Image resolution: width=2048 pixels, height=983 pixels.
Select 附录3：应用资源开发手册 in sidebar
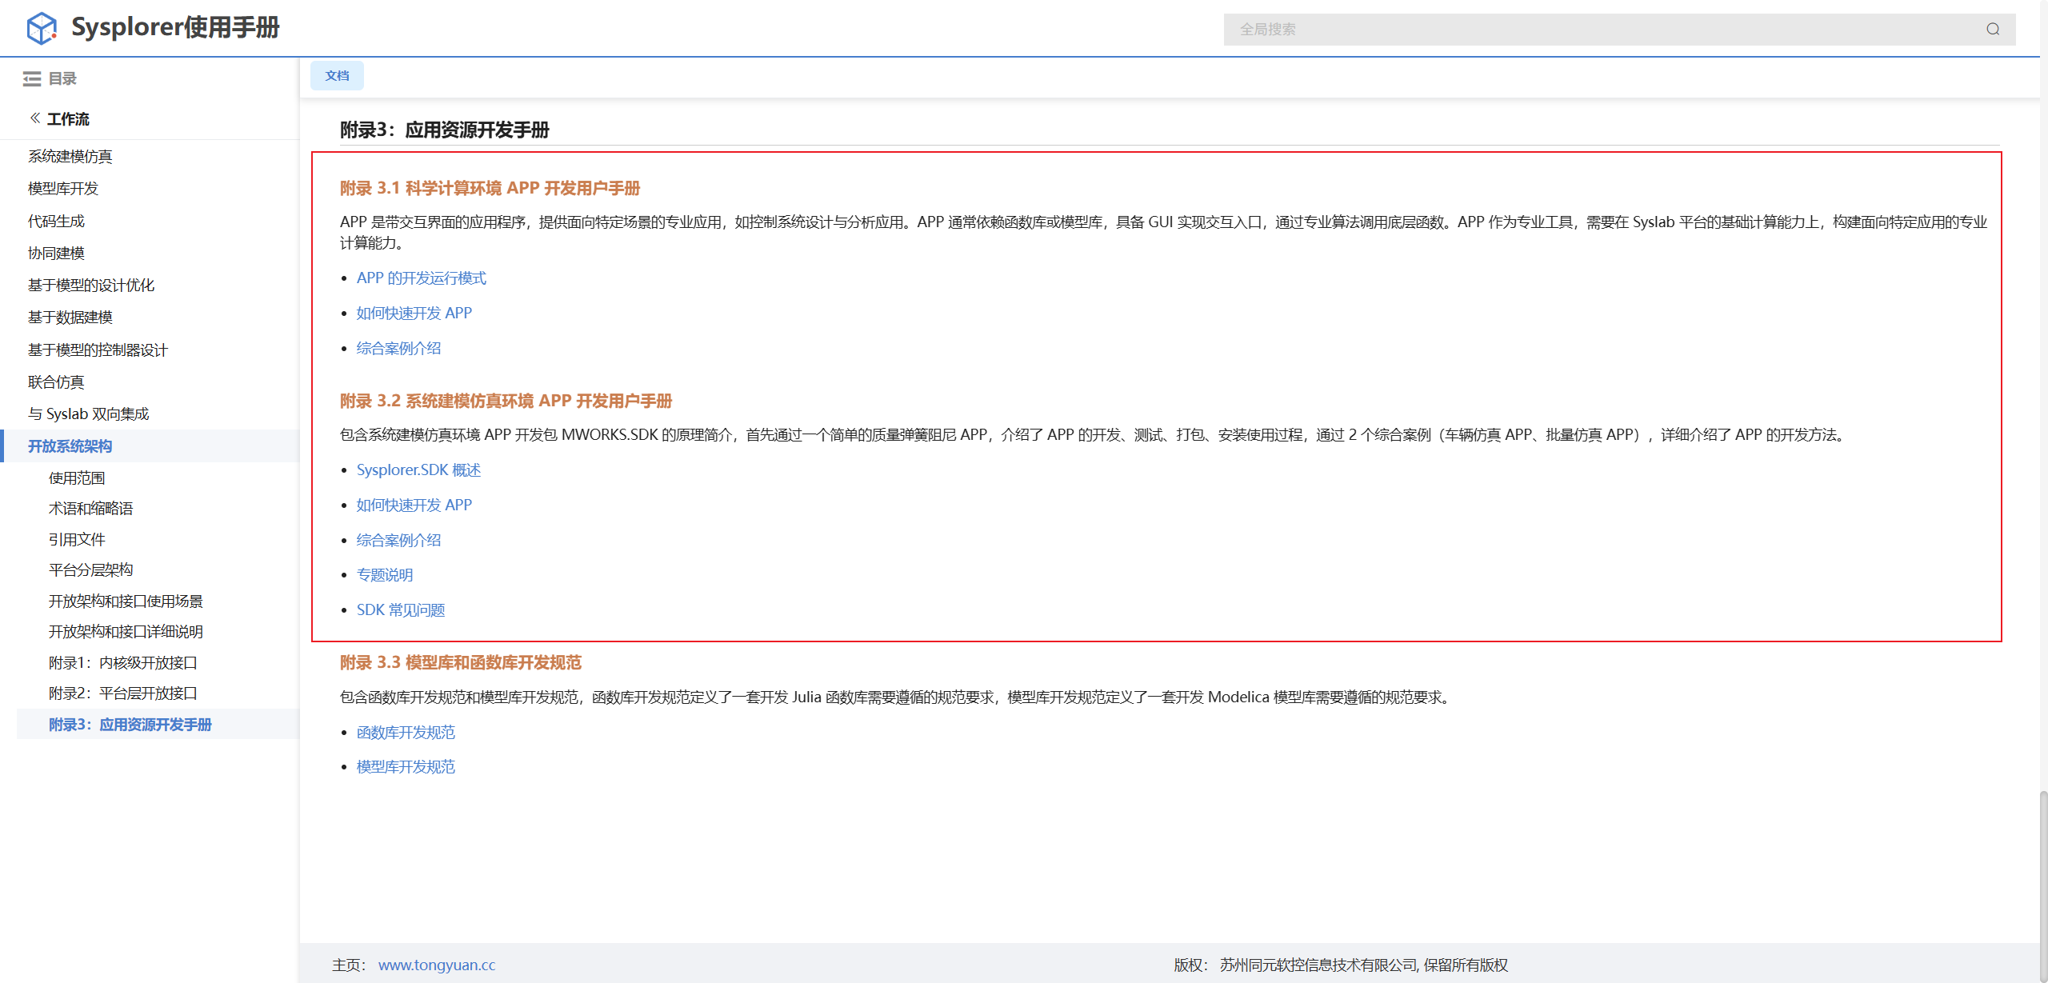(130, 725)
